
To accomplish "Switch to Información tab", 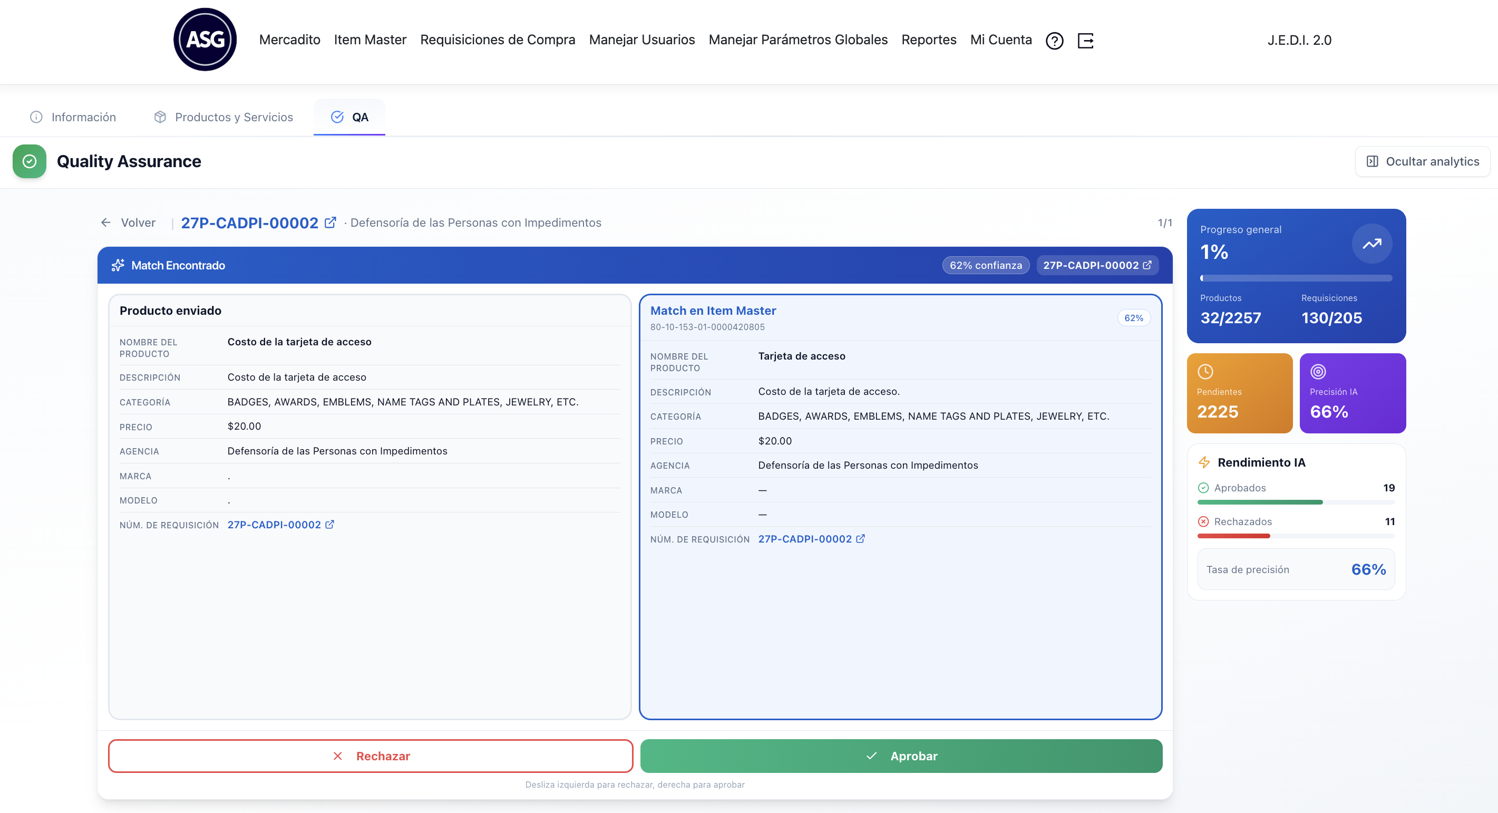I will 73,117.
